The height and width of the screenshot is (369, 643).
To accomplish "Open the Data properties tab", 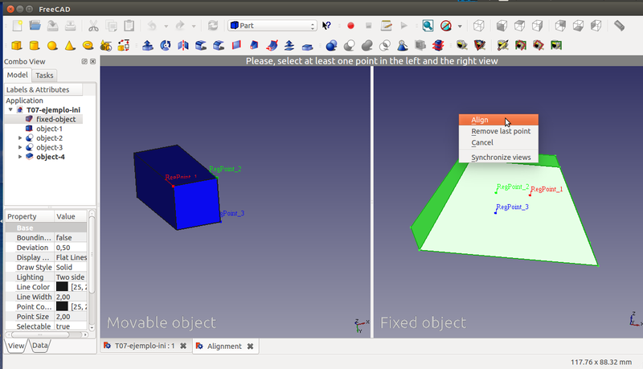I will pyautogui.click(x=39, y=346).
